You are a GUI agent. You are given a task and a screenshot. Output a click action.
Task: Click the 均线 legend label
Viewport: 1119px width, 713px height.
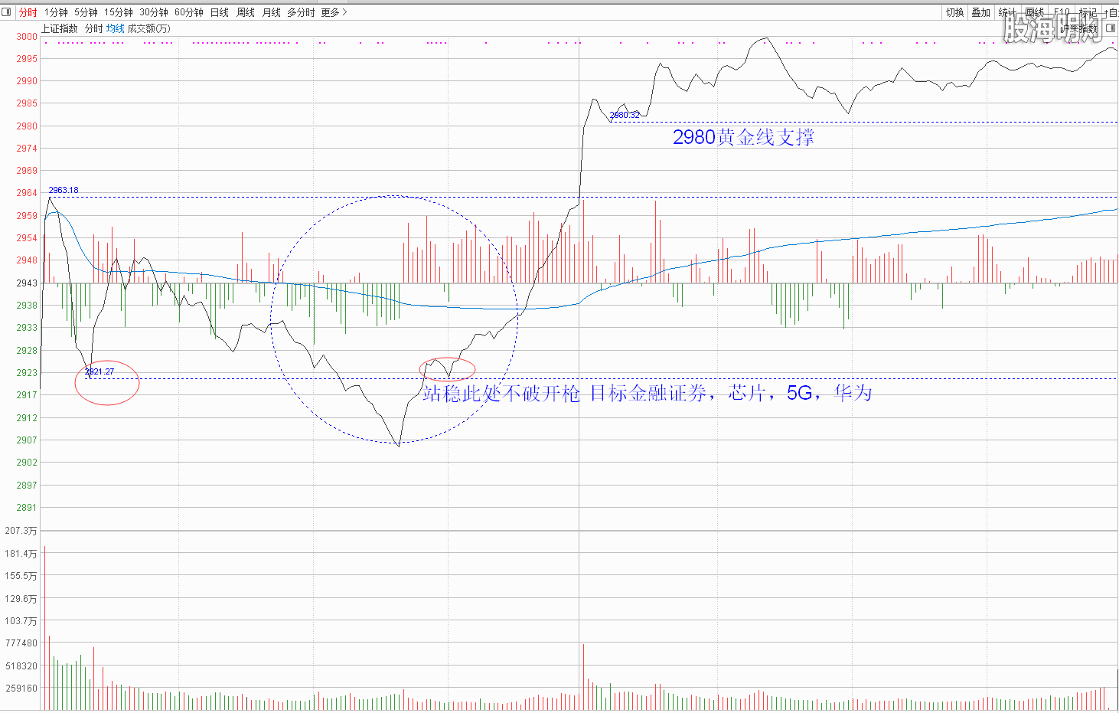pyautogui.click(x=115, y=28)
